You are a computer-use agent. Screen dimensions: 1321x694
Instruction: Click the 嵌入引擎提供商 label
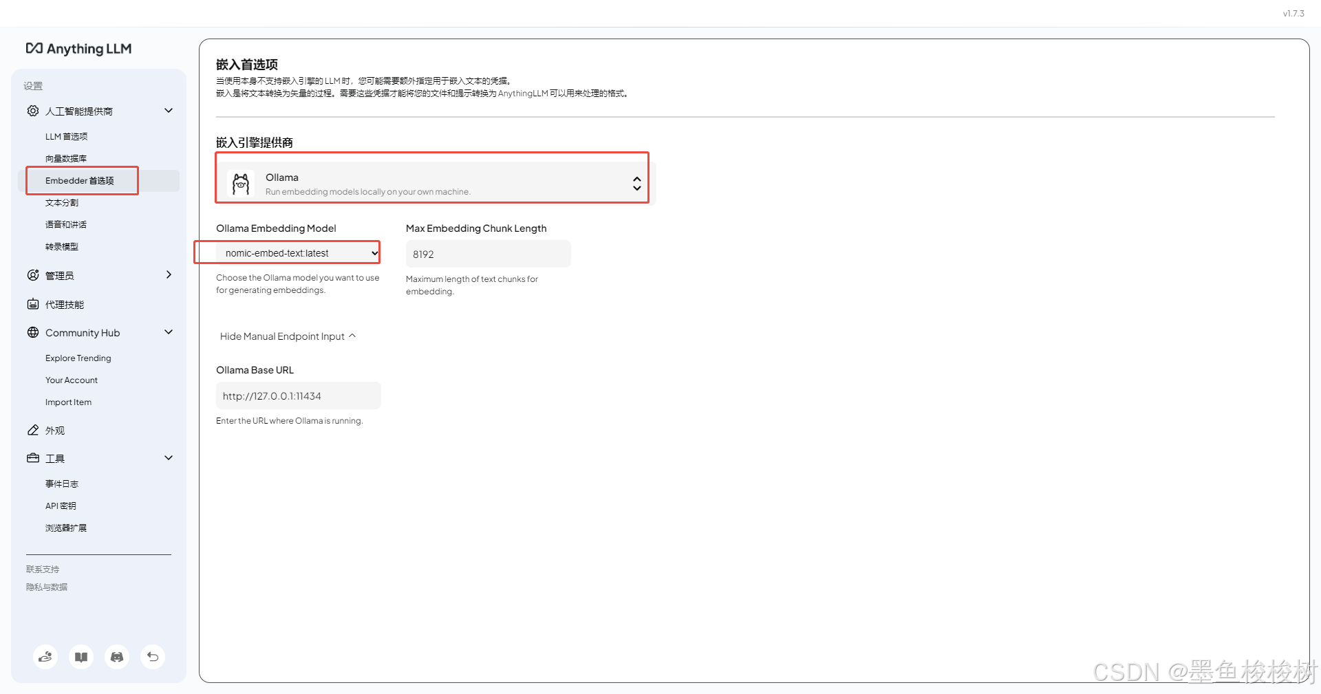point(255,142)
